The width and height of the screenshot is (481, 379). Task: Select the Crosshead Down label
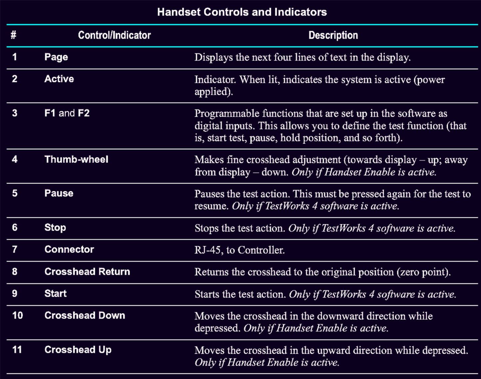[85, 315]
